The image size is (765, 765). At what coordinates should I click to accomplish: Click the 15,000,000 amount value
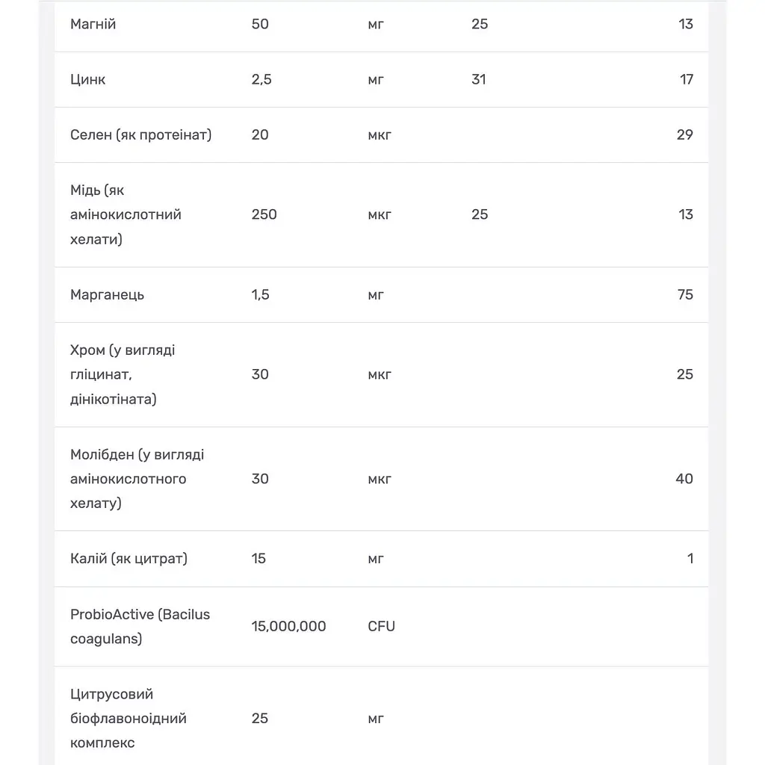pyautogui.click(x=288, y=627)
